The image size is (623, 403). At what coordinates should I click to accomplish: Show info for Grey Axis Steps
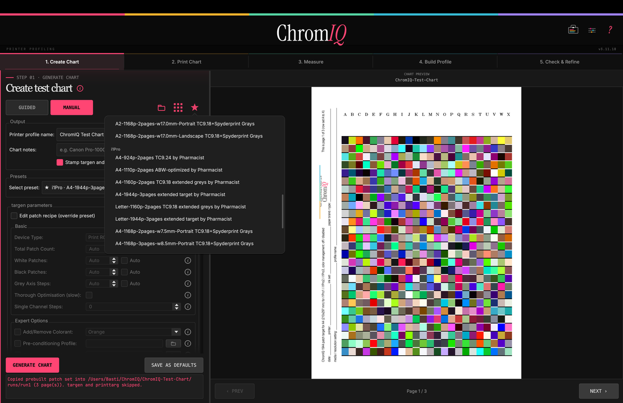[x=188, y=284]
